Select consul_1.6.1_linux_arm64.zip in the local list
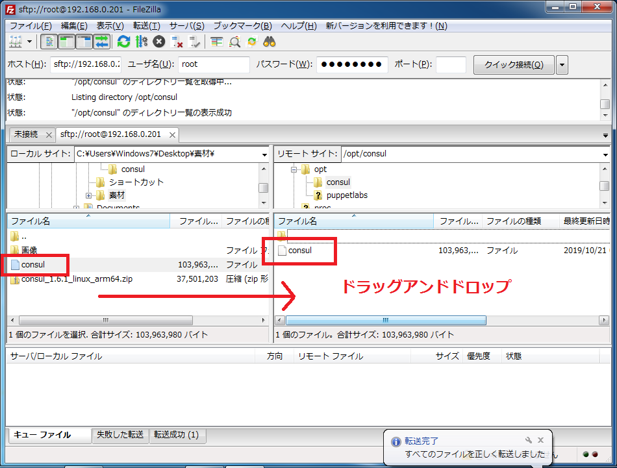This screenshot has width=617, height=468. pos(77,279)
